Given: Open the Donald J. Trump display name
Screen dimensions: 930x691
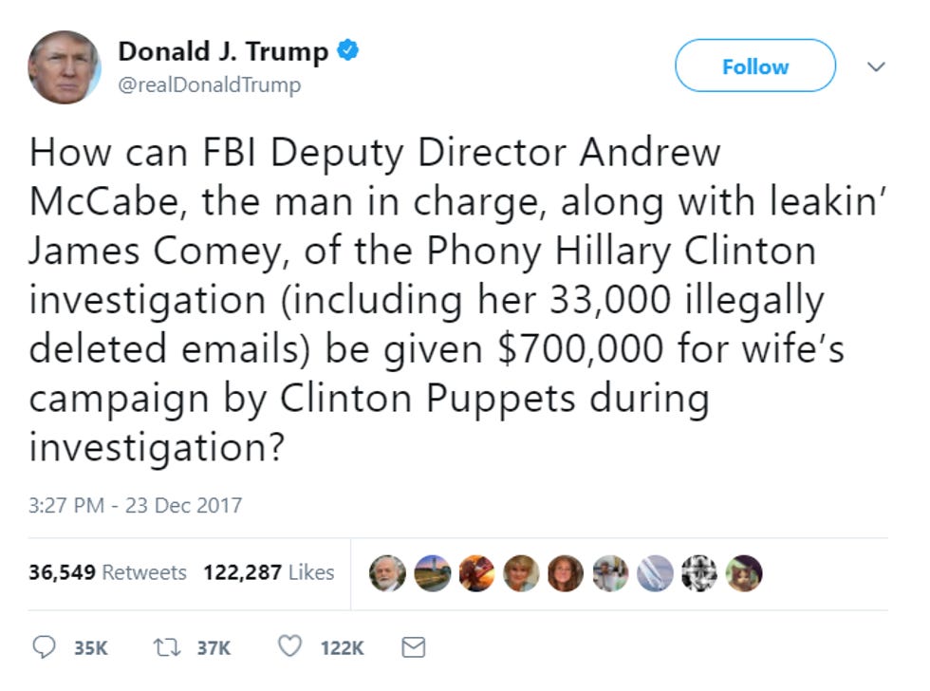Looking at the screenshot, I should pos(223,51).
